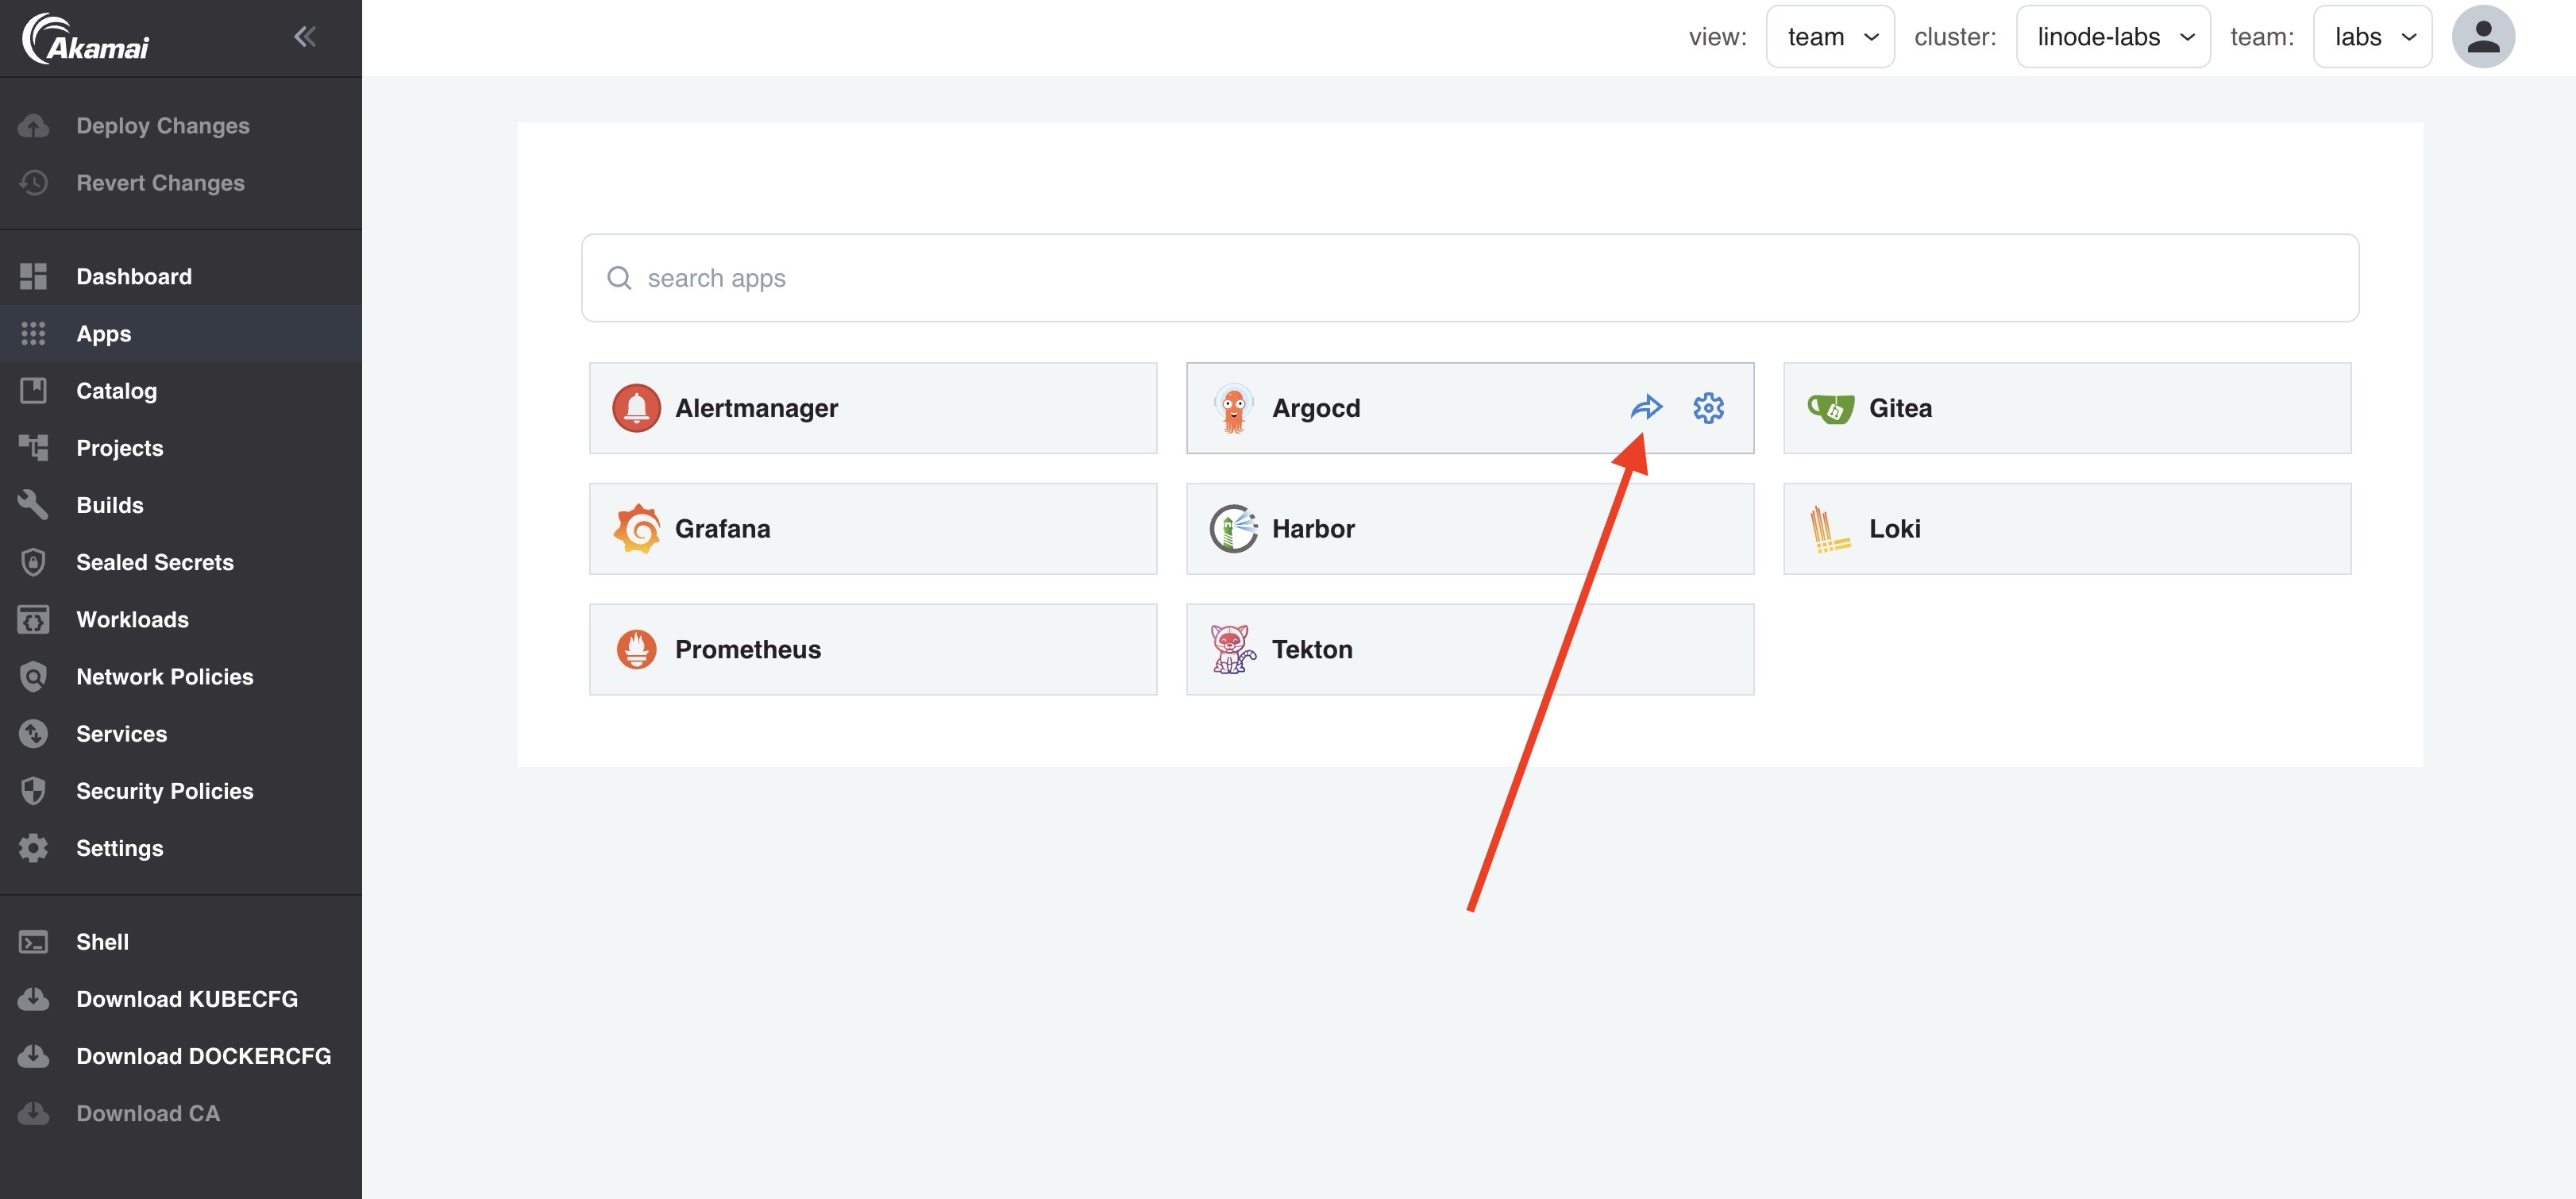Open the Settings menu item
Viewport: 2576px width, 1199px height.
coord(181,848)
